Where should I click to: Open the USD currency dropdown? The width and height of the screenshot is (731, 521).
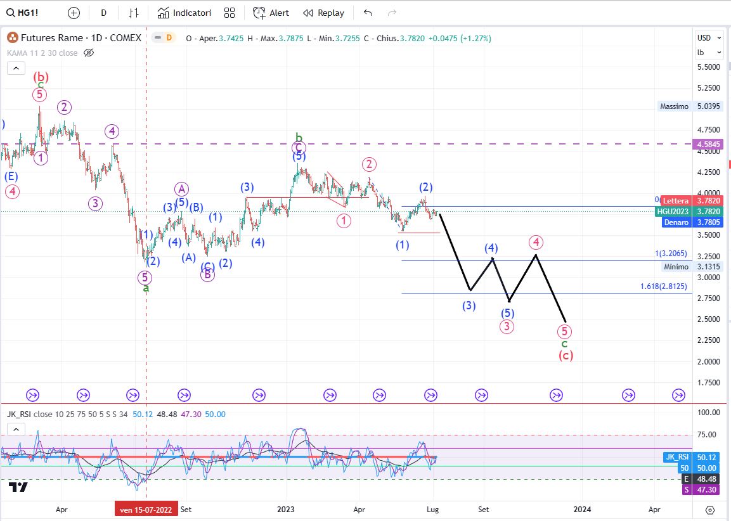click(x=709, y=37)
